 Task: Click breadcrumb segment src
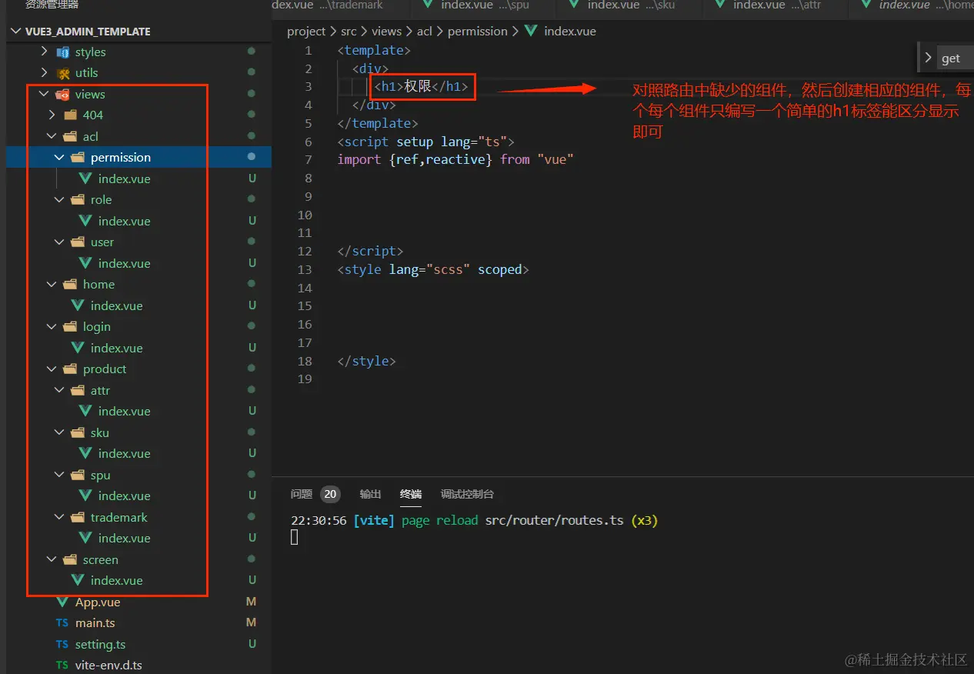(x=349, y=32)
